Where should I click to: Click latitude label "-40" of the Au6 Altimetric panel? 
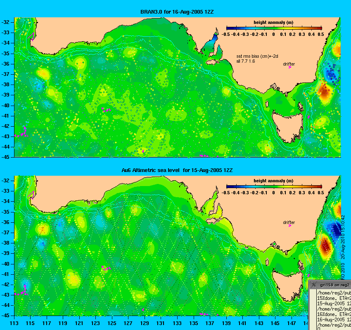coord(5,264)
